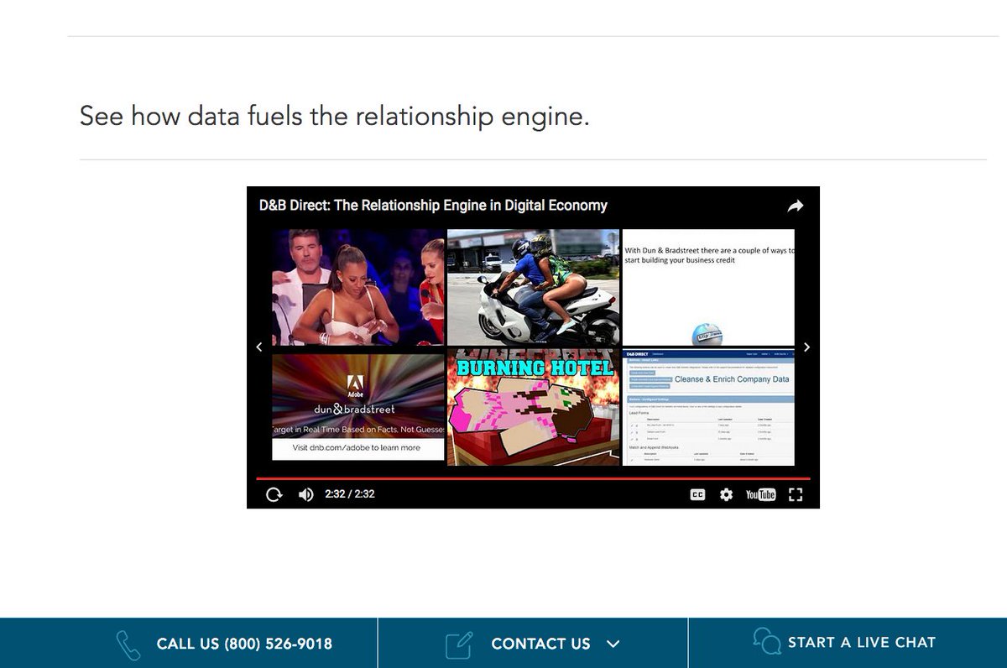
Task: Seek on the red video progress bar
Action: 533,478
